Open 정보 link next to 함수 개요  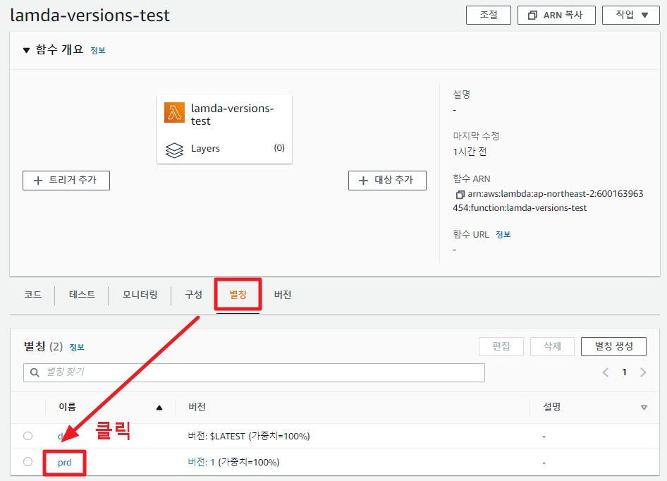pyautogui.click(x=98, y=50)
